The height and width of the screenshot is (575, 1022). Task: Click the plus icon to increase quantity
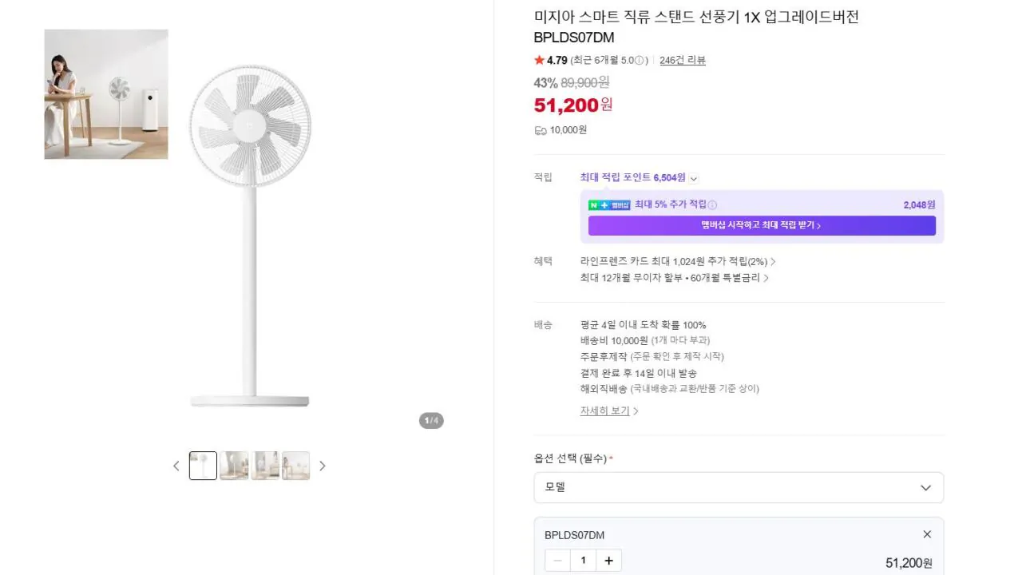tap(608, 560)
